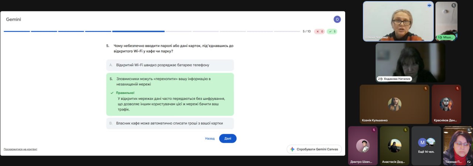Open the "Ещё 14 чел." participants tile
This screenshot has width=473, height=166.
point(426,146)
